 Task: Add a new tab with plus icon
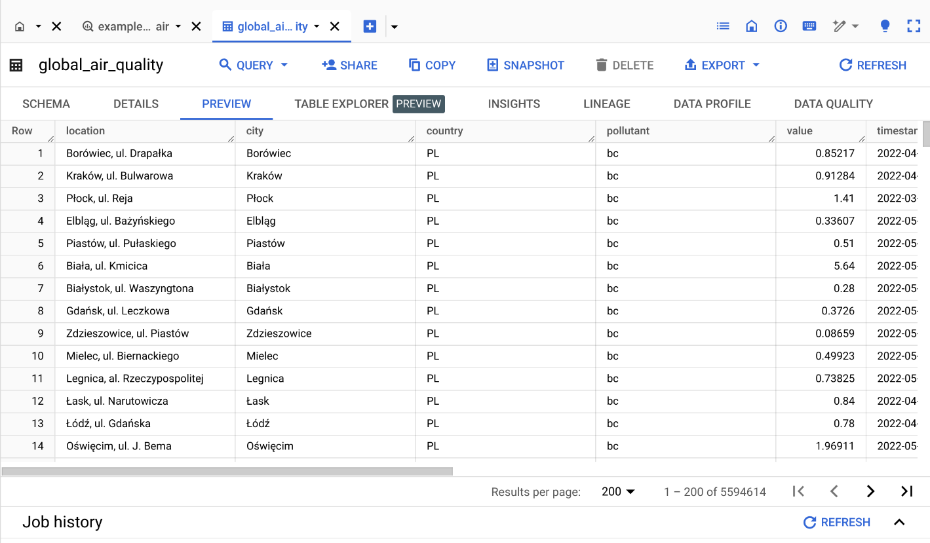pos(370,26)
